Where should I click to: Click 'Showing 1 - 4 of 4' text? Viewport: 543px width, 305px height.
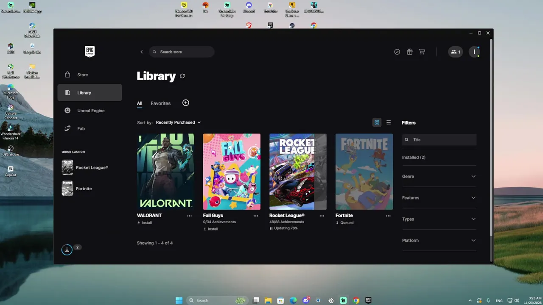154,243
